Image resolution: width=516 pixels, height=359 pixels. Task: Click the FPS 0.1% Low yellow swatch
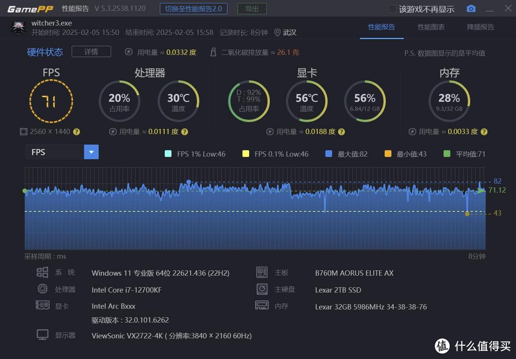246,153
